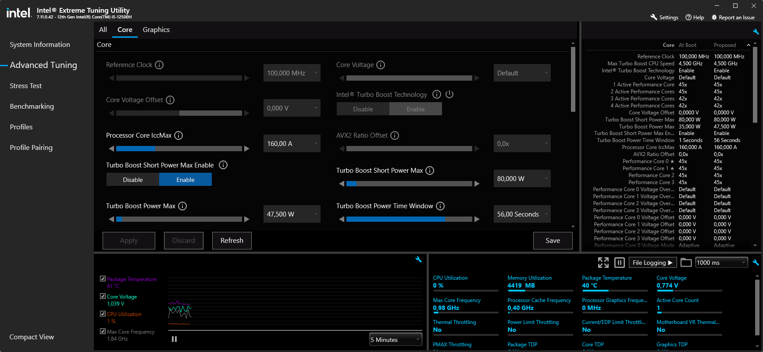Image resolution: width=763 pixels, height=352 pixels.
Task: Open info for AVX2 Ratio Offset
Action: [395, 135]
